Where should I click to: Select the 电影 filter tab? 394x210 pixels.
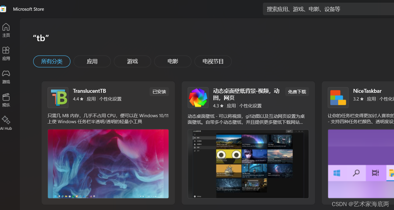[x=173, y=61]
